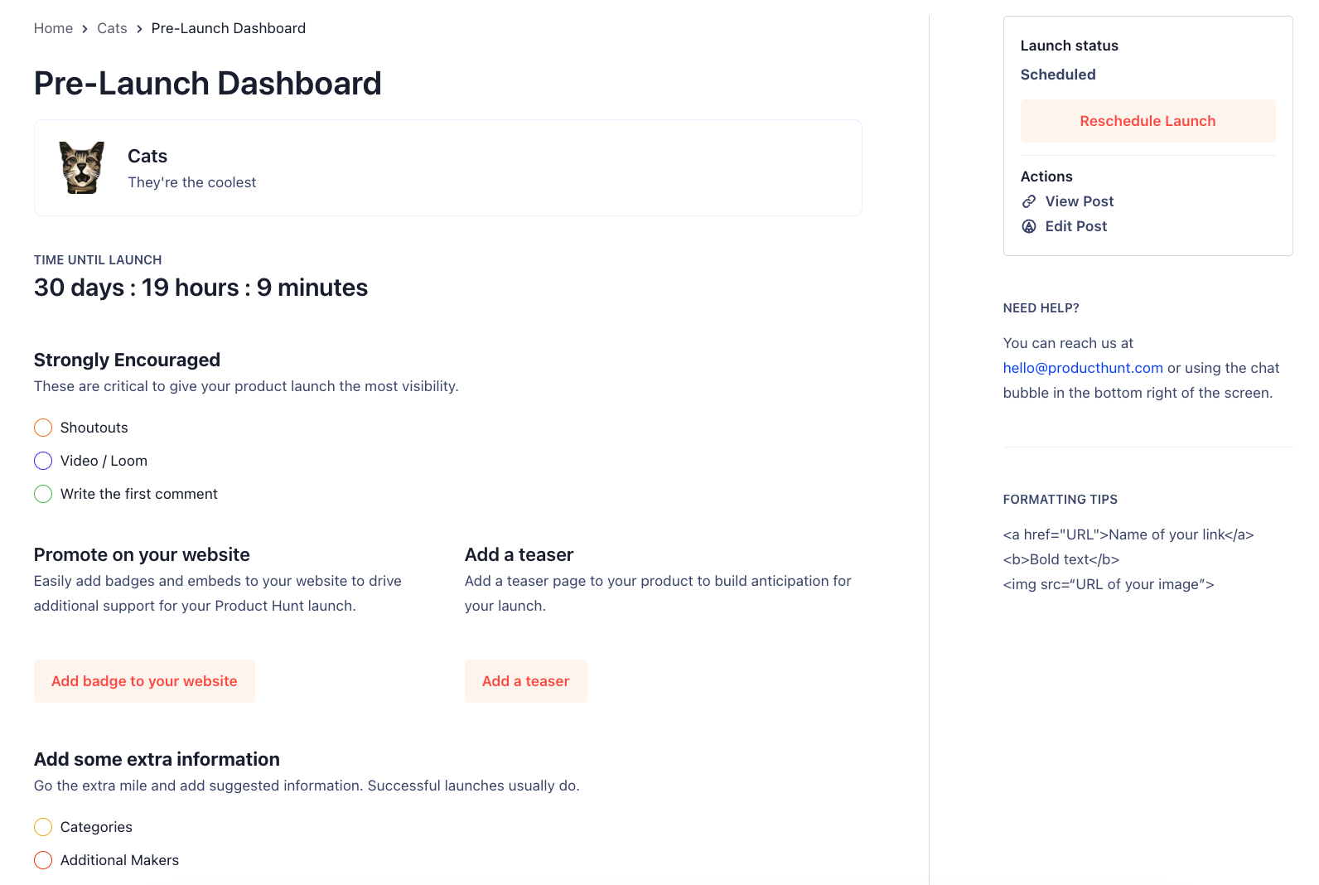Open Edit Post action
The width and height of the screenshot is (1319, 885).
1075,226
